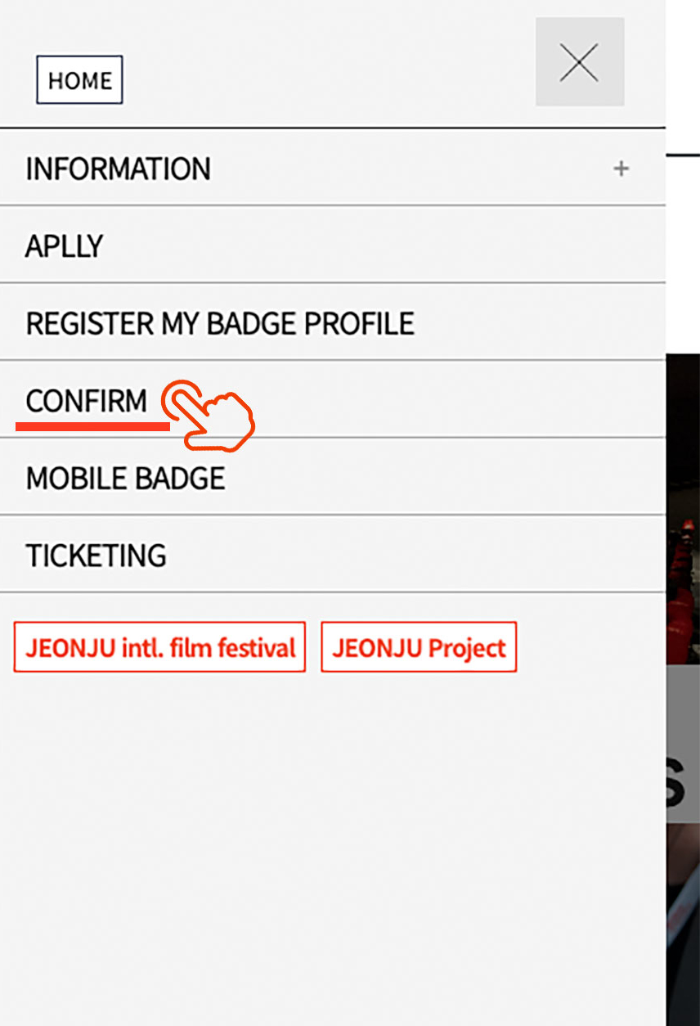Viewport: 700px width, 1026px height.
Task: Select the TICKETING menu item
Action: pos(96,556)
